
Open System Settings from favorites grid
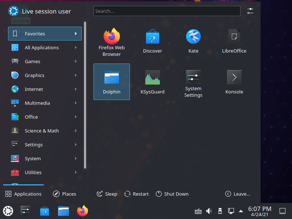tap(193, 82)
